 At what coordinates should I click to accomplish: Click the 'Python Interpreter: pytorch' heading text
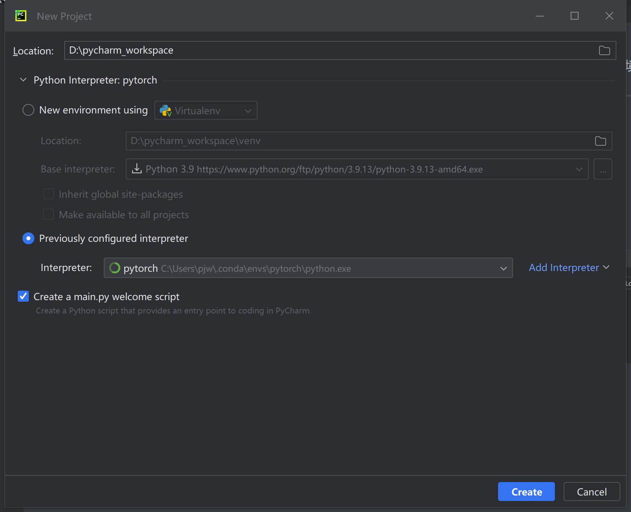95,80
